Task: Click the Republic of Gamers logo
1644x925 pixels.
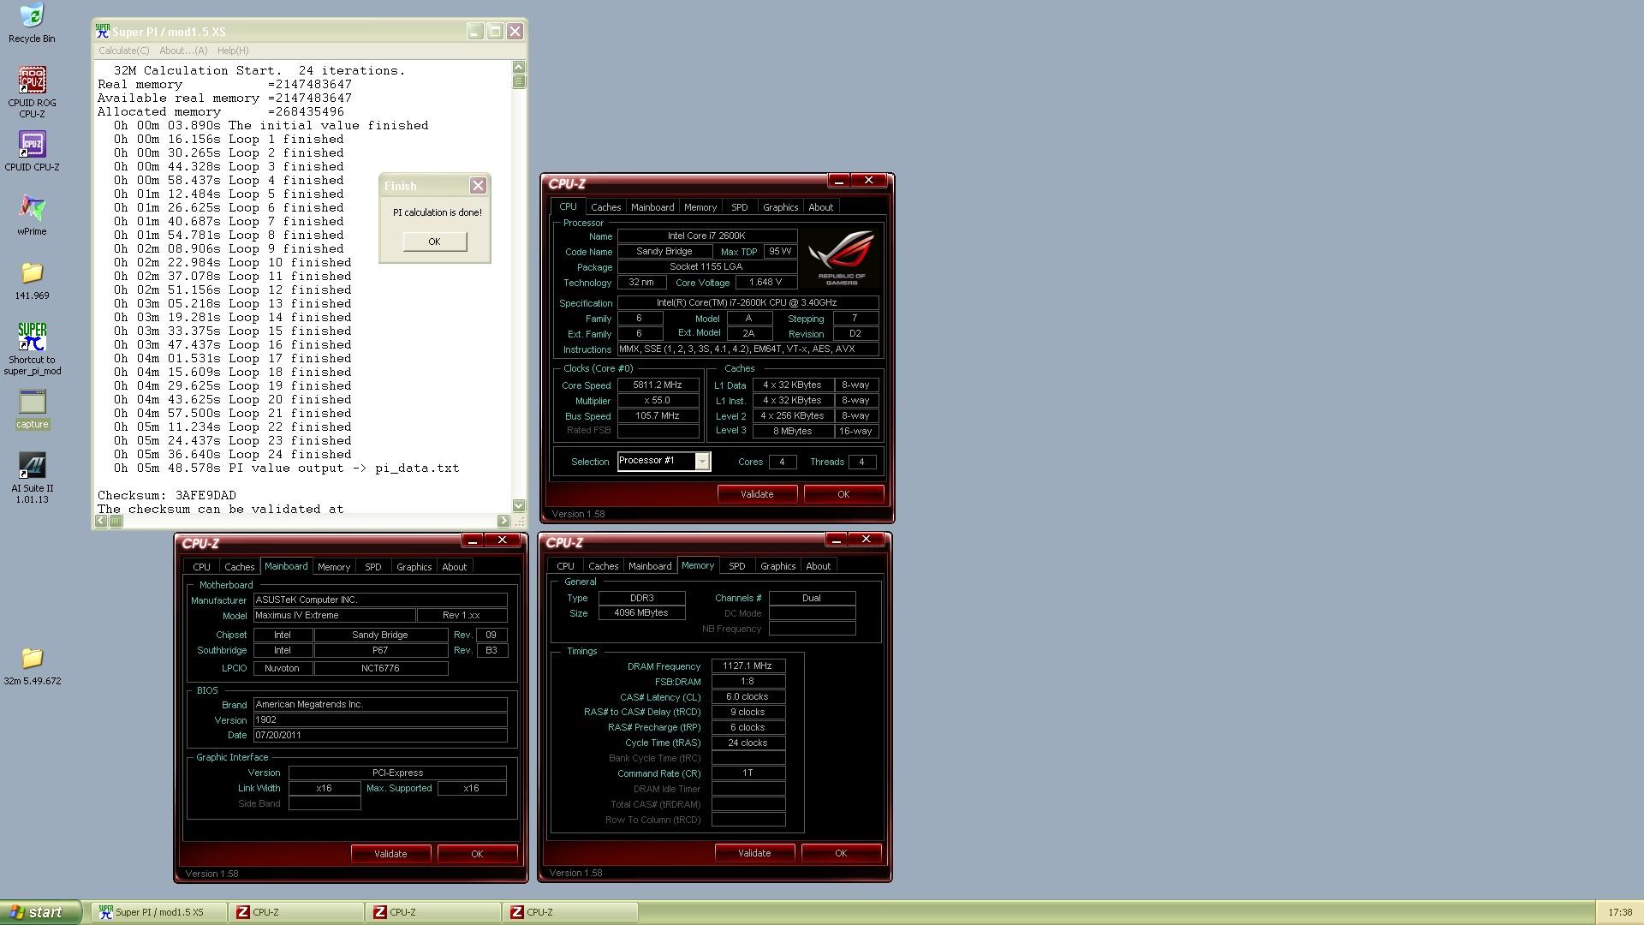Action: [842, 257]
